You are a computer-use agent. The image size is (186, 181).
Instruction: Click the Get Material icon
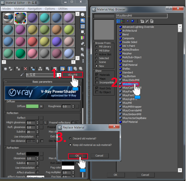pos(6,68)
